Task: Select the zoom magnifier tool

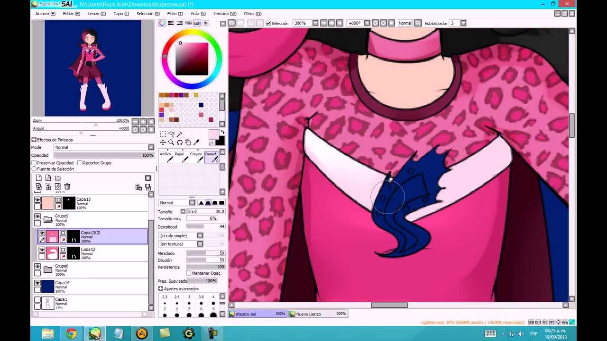Action: [171, 142]
